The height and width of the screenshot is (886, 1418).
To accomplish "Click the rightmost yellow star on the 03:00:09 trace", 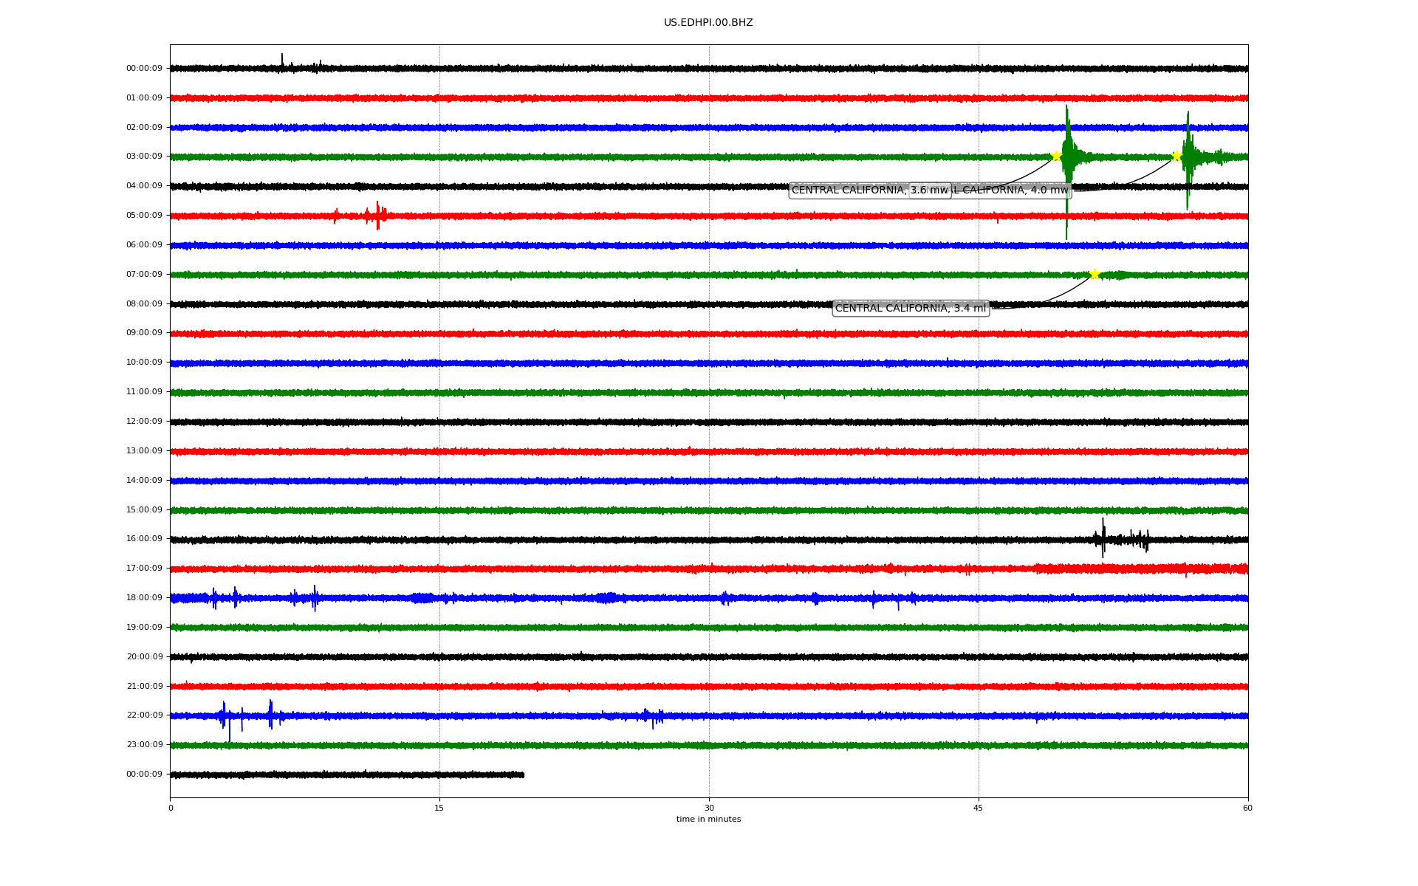I will point(1176,156).
